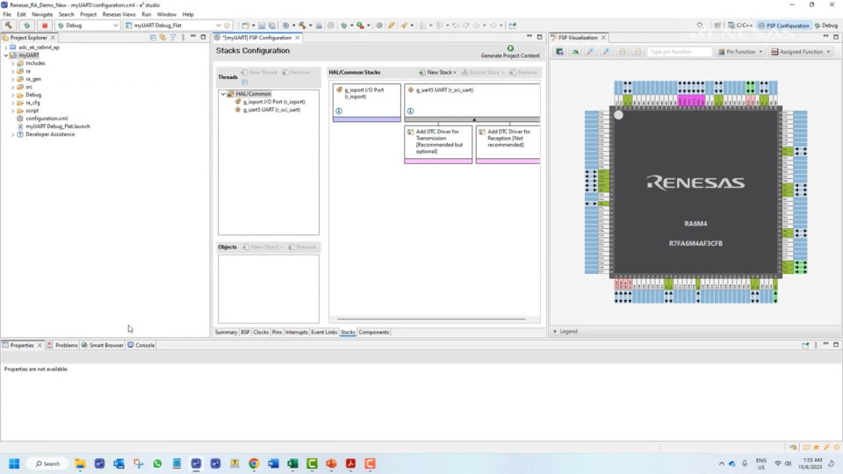
Task: Click the red Stop button icon
Action: pyautogui.click(x=45, y=25)
